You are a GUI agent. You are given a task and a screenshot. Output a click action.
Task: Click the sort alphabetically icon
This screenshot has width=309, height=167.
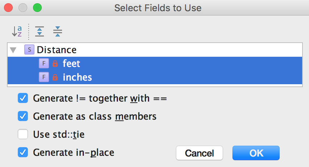point(17,31)
